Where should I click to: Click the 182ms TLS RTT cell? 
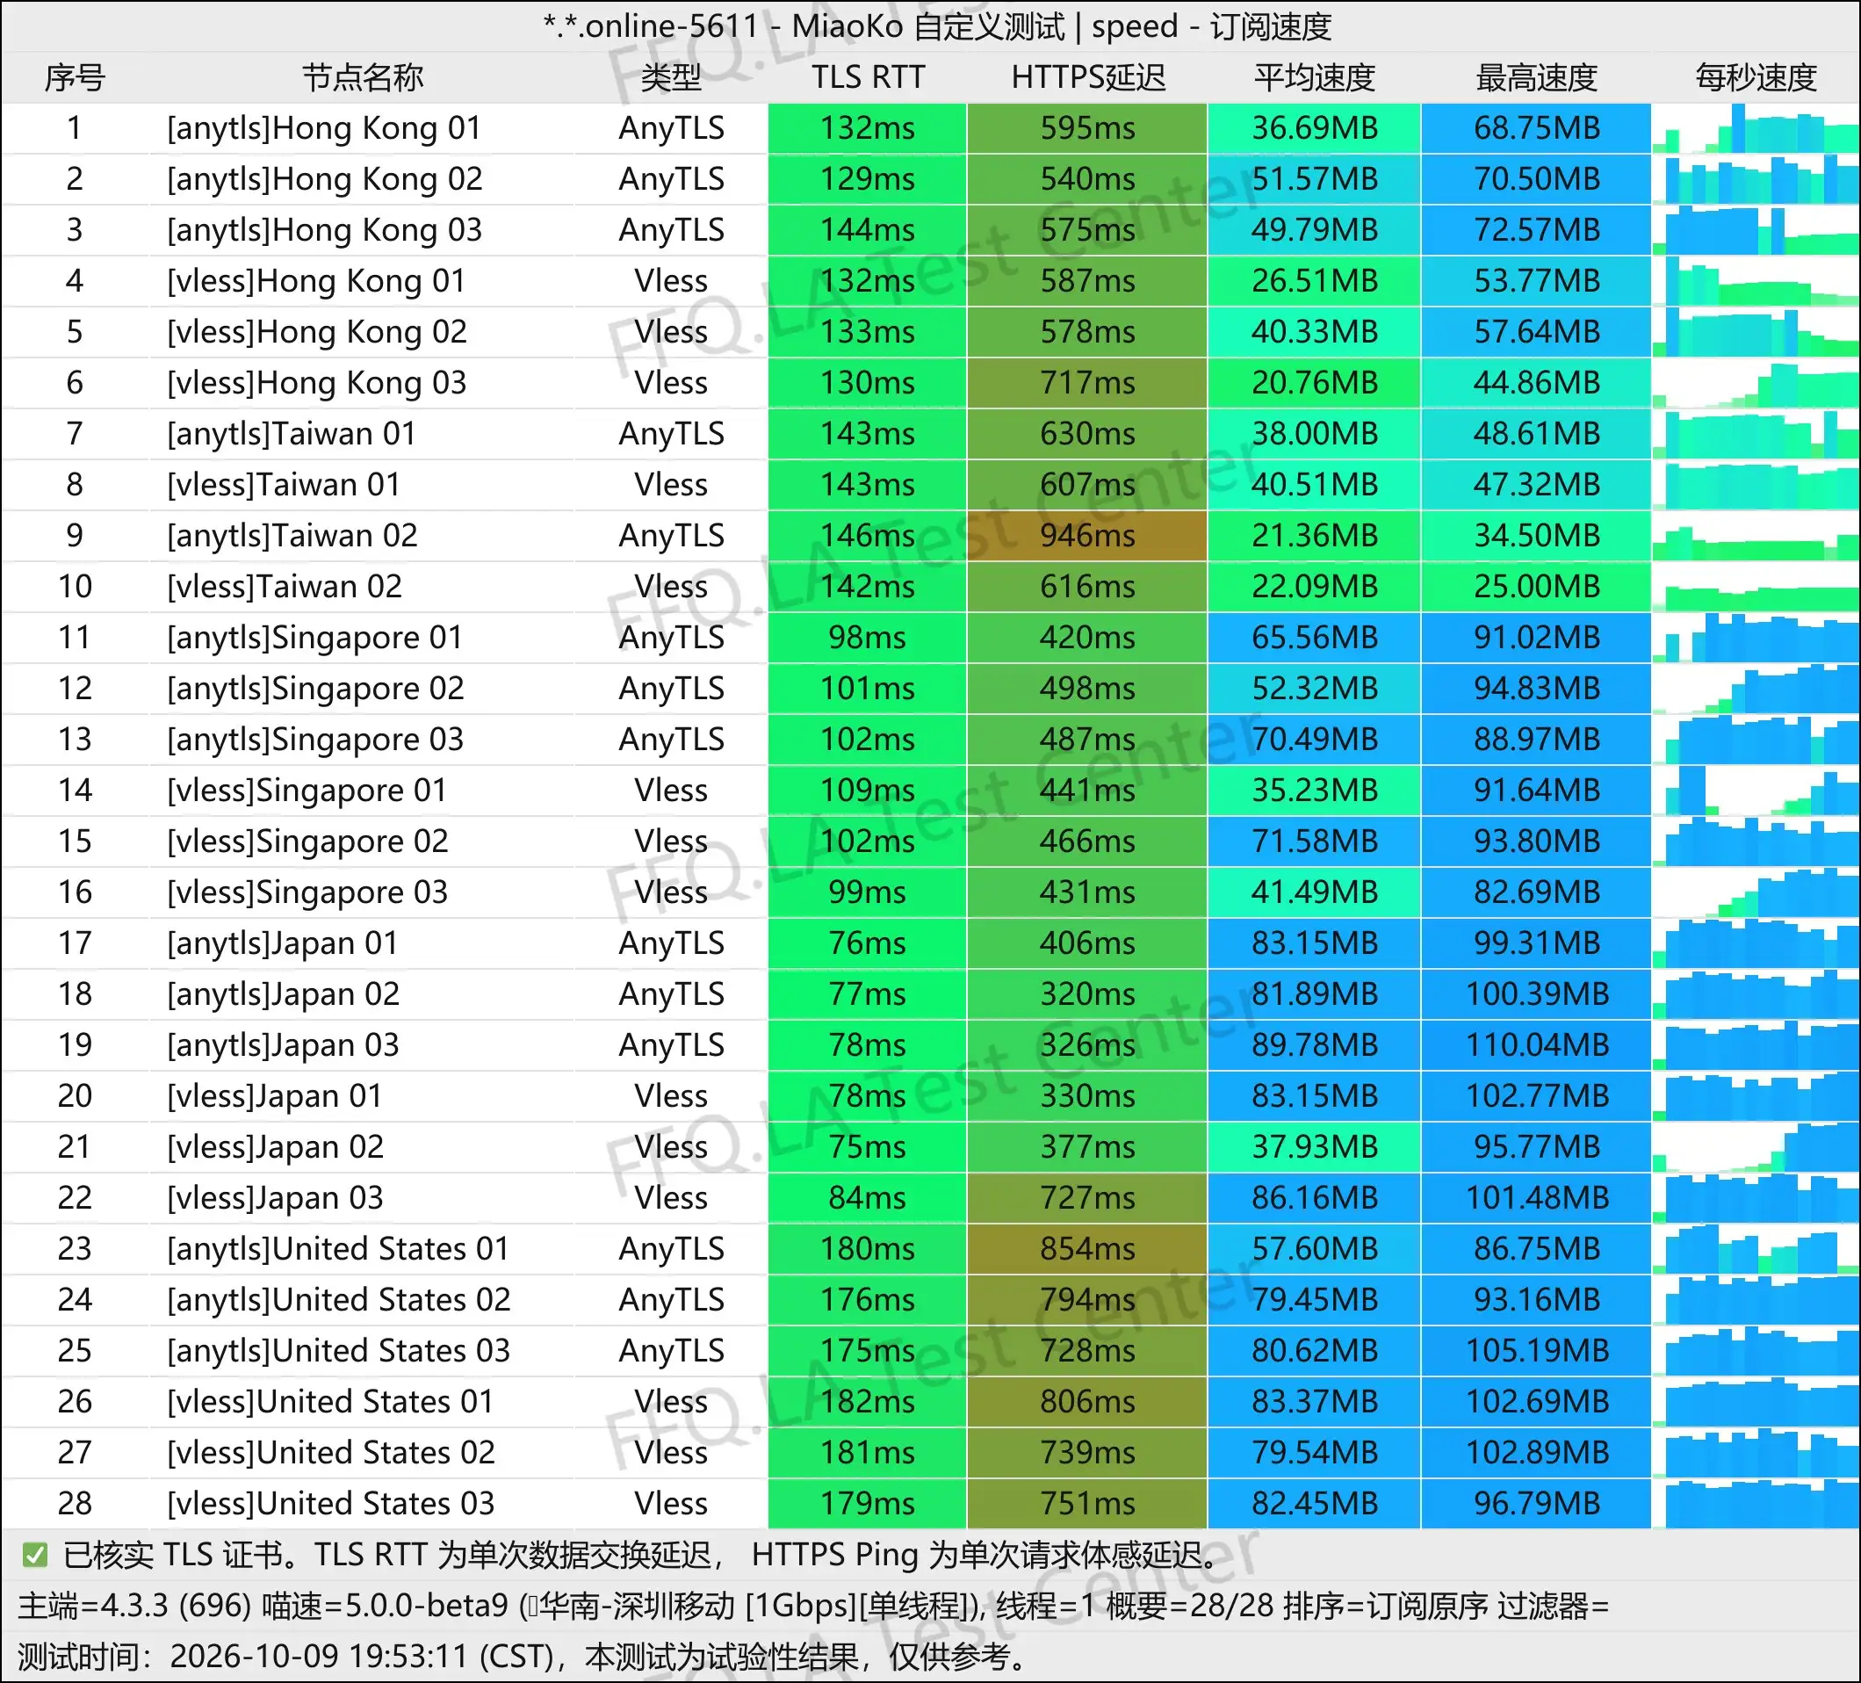[x=867, y=1401]
